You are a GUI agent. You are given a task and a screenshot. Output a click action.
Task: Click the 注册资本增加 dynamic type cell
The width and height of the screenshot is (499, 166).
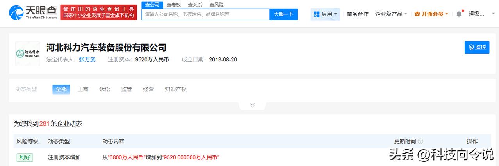[64, 157]
